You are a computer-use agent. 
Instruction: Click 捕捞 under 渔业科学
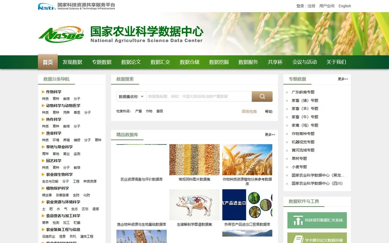77,140
